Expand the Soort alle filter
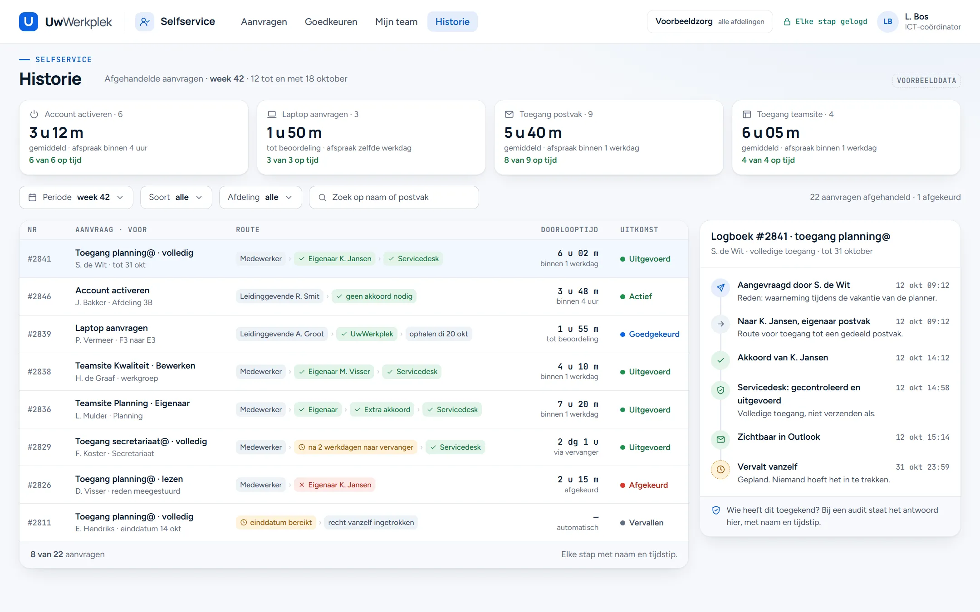This screenshot has height=612, width=980. [176, 197]
